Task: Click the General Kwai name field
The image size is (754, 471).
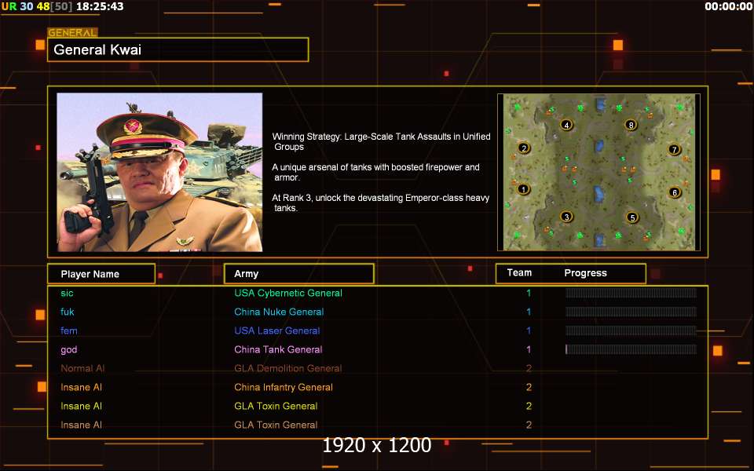Action: [x=178, y=49]
